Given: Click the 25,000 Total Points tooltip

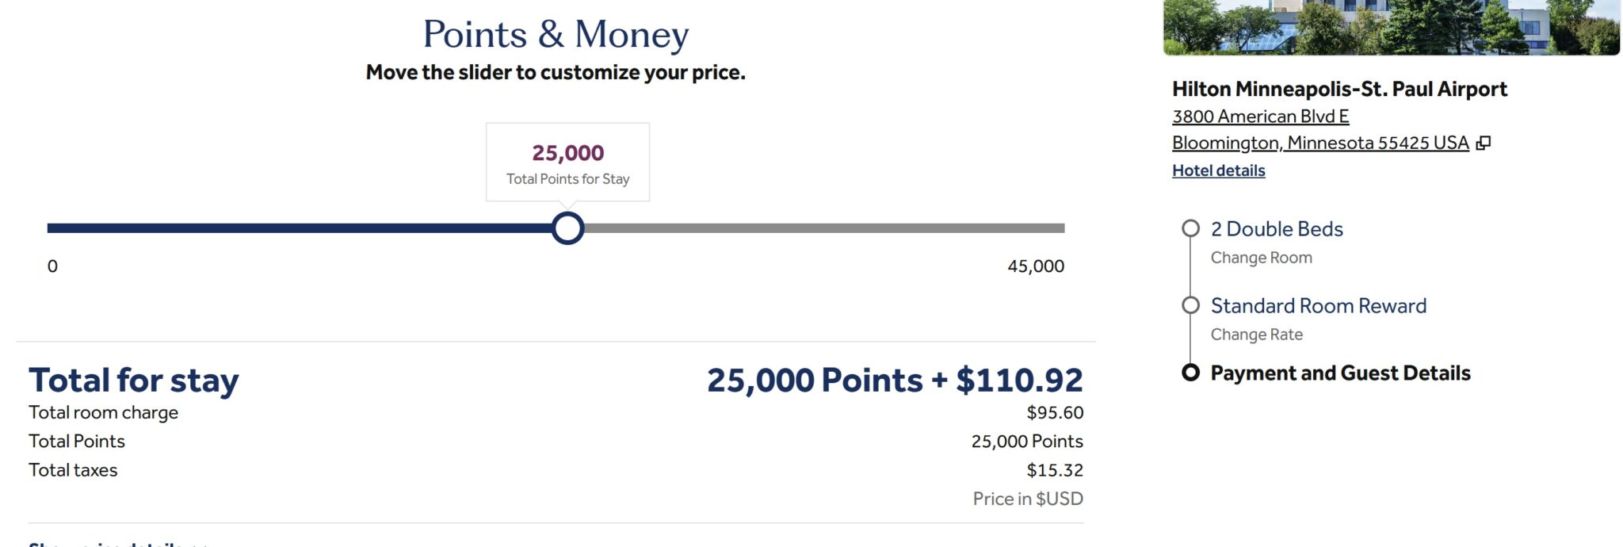Looking at the screenshot, I should [567, 162].
